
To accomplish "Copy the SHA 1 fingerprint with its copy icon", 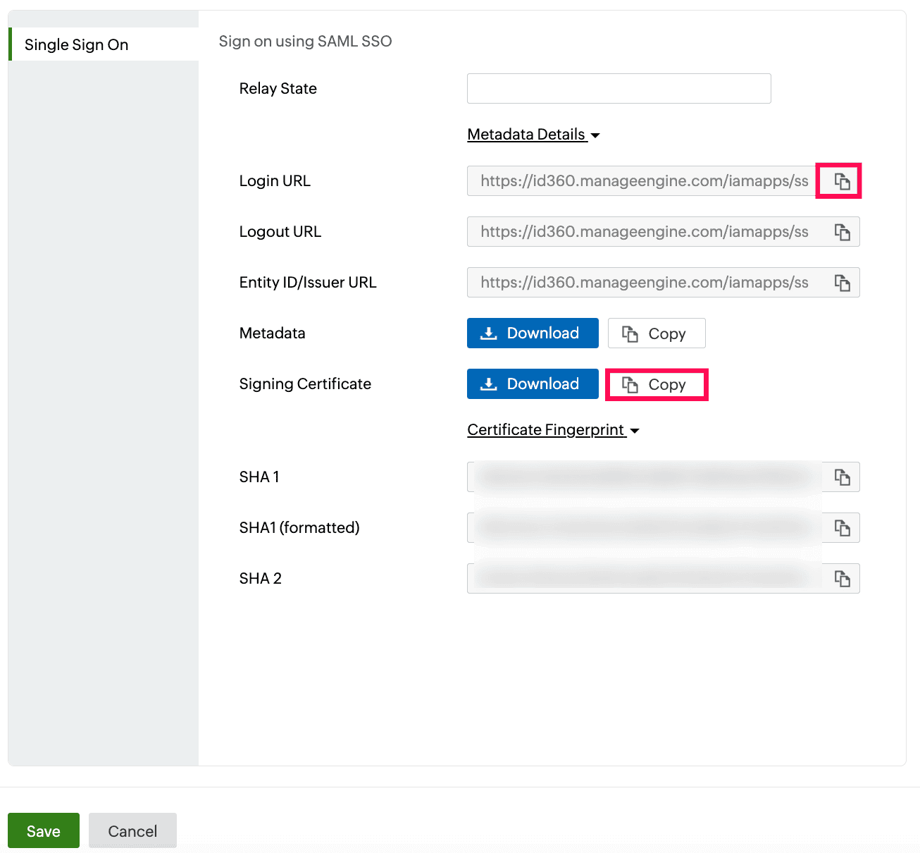I will click(x=841, y=477).
